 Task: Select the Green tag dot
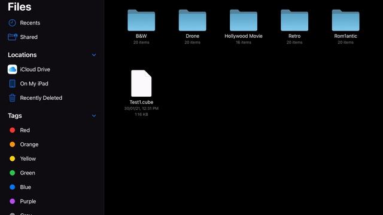12,173
